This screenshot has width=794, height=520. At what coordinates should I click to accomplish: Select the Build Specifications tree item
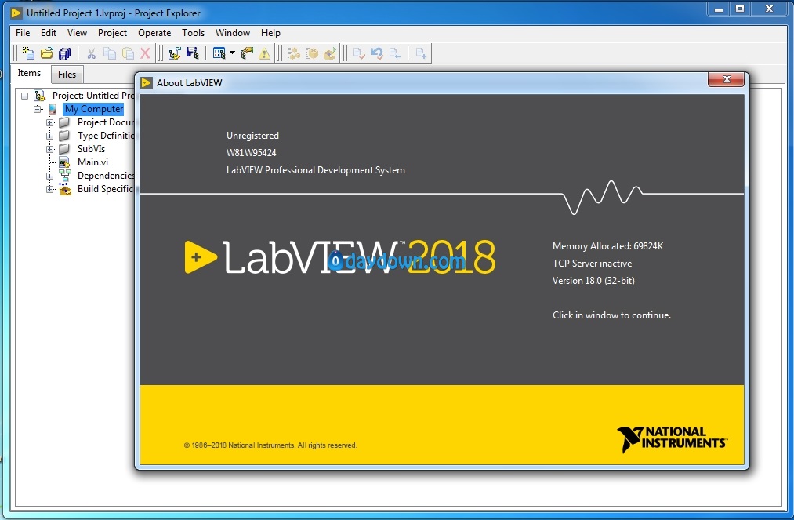click(105, 189)
